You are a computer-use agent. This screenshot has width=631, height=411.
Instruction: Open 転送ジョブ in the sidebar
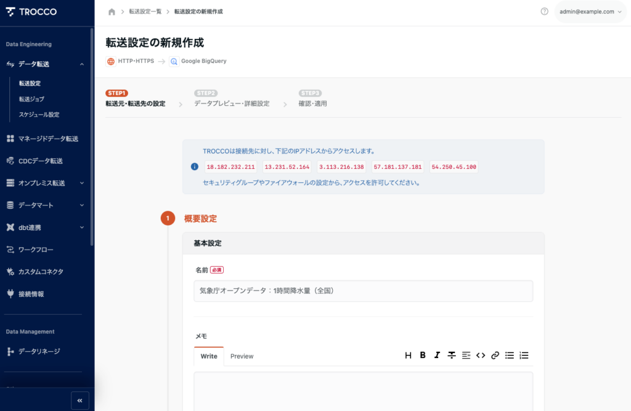point(31,99)
